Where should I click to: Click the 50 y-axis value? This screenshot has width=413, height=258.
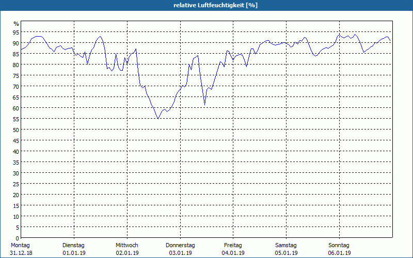(16, 130)
